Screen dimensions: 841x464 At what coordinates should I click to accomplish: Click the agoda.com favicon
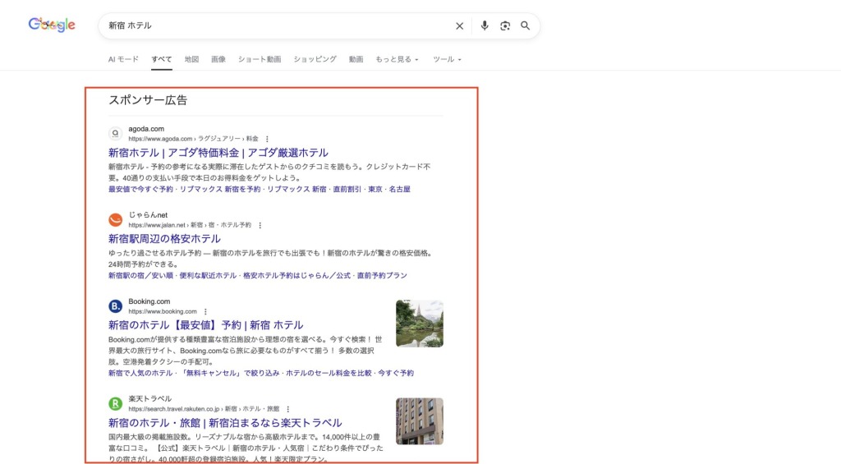(x=116, y=133)
